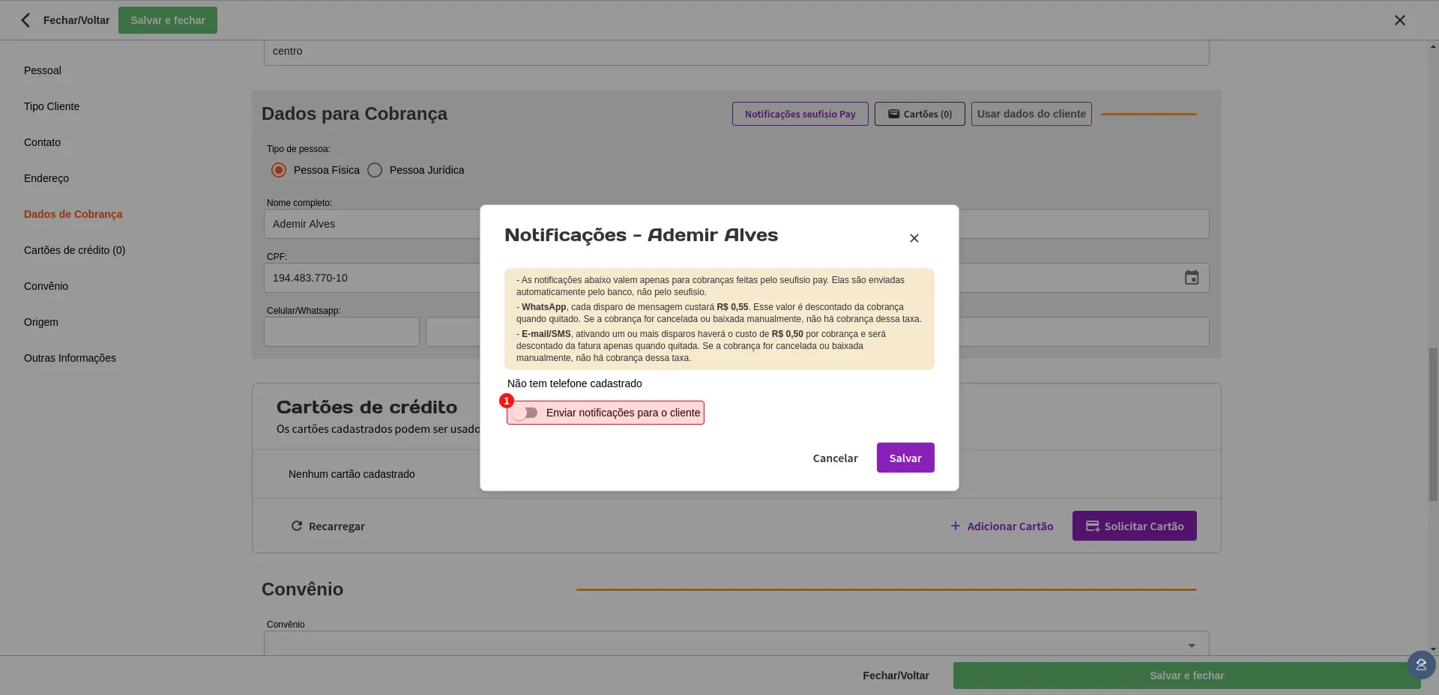Open the support chat icon at bottom right
Image resolution: width=1439 pixels, height=695 pixels.
(1420, 664)
